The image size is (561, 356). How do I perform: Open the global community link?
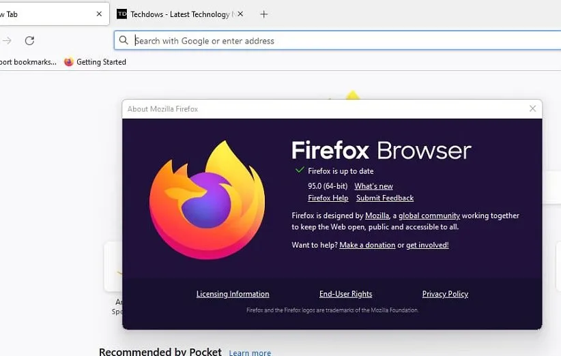[x=429, y=216]
